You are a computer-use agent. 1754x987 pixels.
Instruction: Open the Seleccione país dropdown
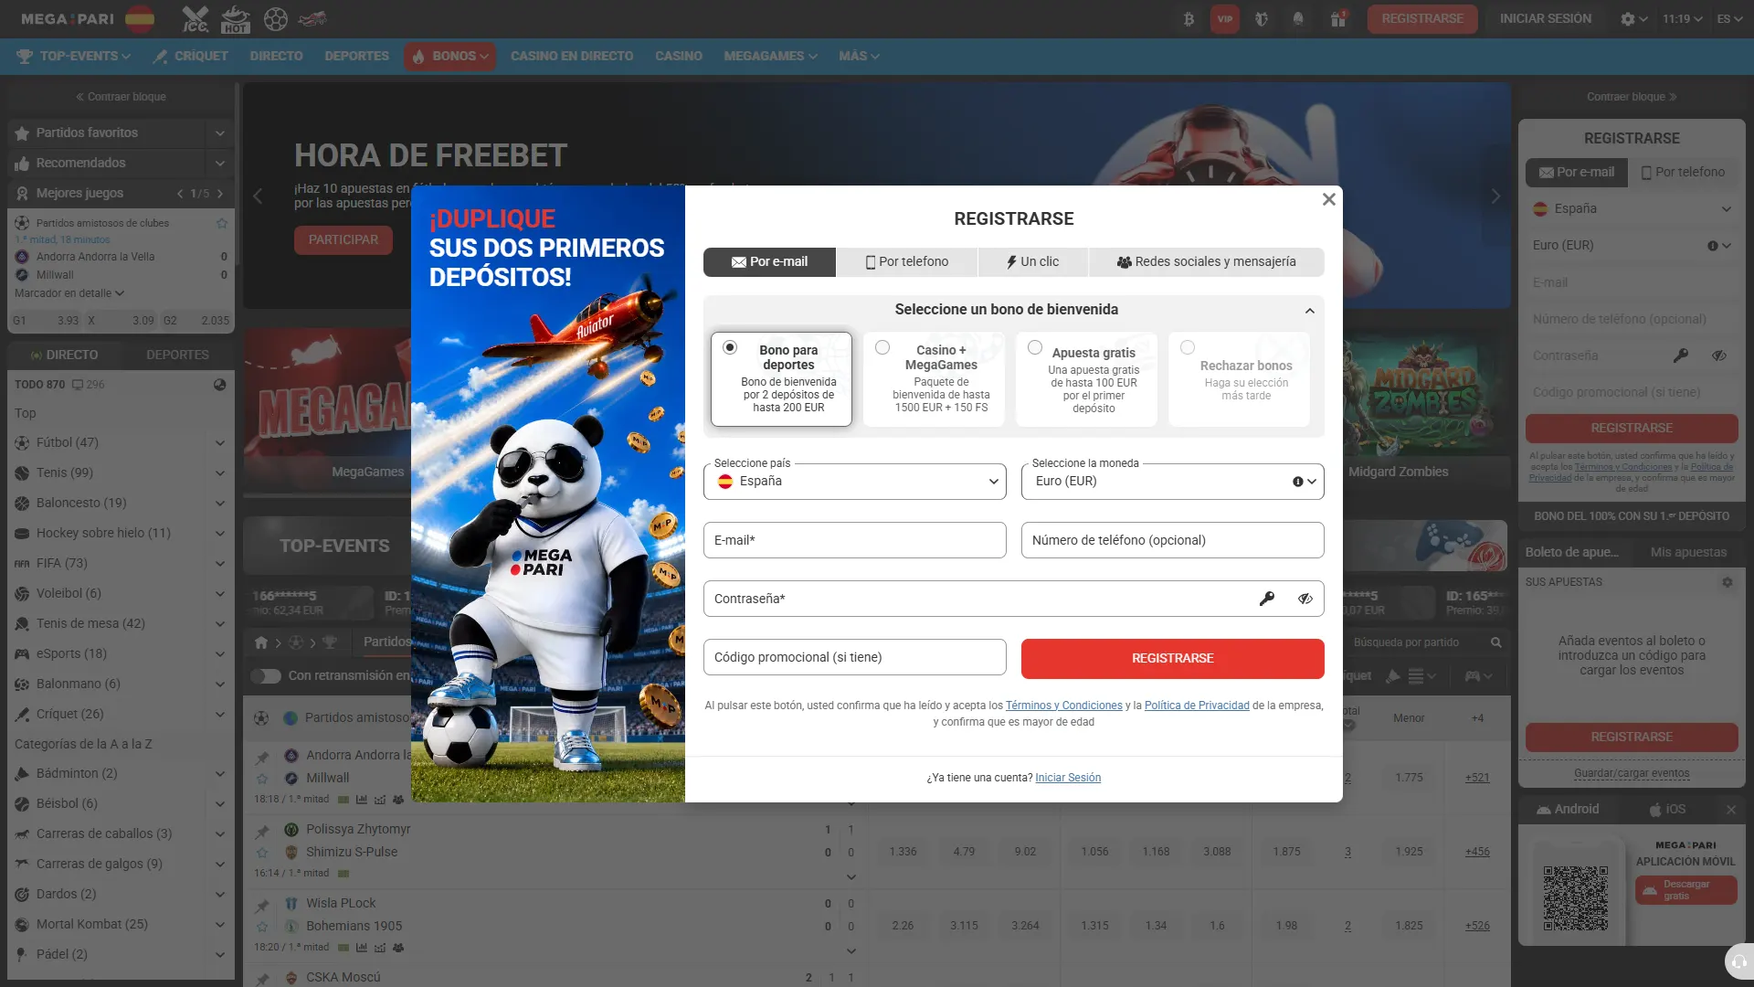point(855,482)
